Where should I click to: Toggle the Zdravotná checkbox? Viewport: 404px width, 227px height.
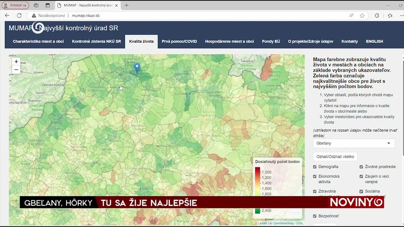pos(315,192)
